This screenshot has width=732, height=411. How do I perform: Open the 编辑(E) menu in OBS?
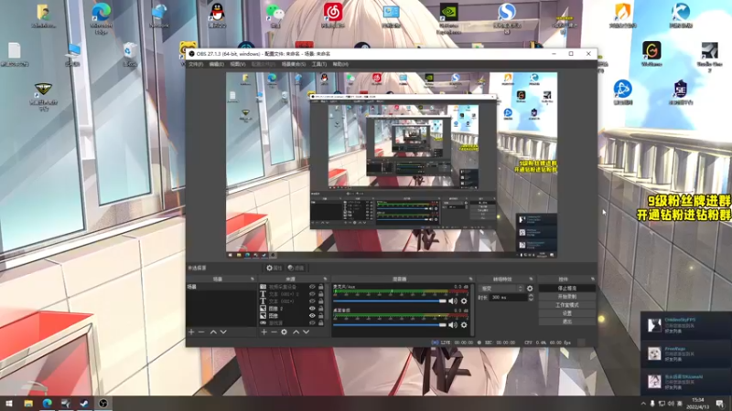pyautogui.click(x=216, y=64)
